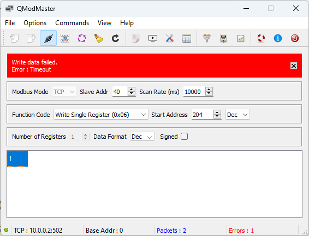Click the blue Info about icon
The height and width of the screenshot is (236, 309).
(x=278, y=38)
